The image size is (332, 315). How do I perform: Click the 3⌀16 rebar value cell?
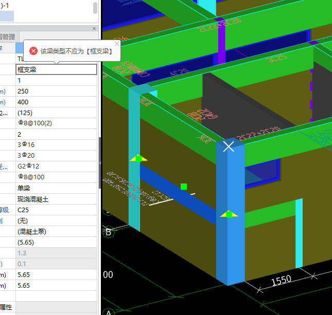tap(56, 145)
